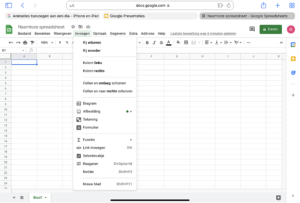This screenshot has width=300, height=203.
Task: Insert a Tekening from the menu
Action: (x=105, y=119)
